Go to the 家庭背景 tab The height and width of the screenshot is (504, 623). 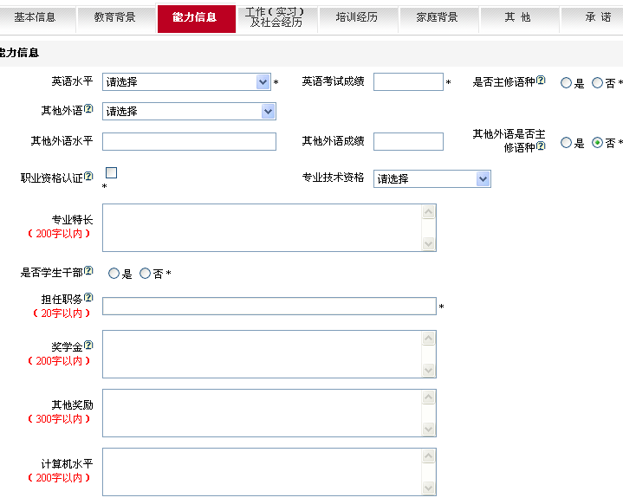[x=437, y=17]
